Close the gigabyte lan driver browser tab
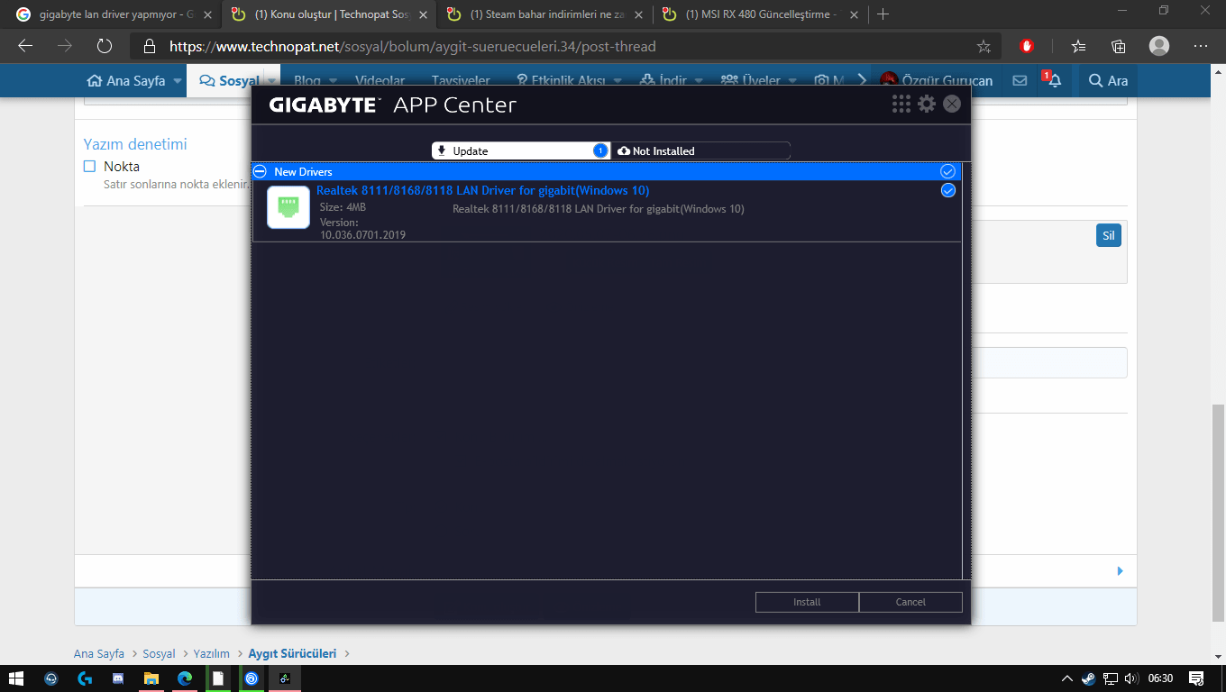 pyautogui.click(x=207, y=14)
